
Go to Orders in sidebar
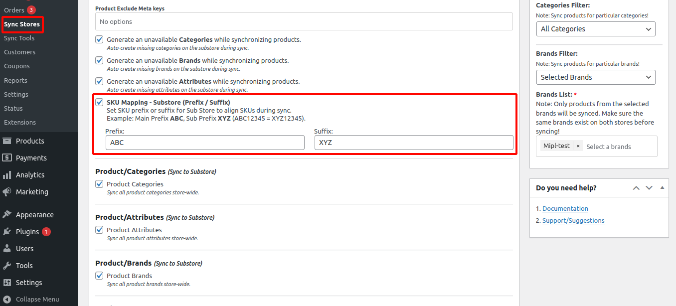(x=14, y=10)
